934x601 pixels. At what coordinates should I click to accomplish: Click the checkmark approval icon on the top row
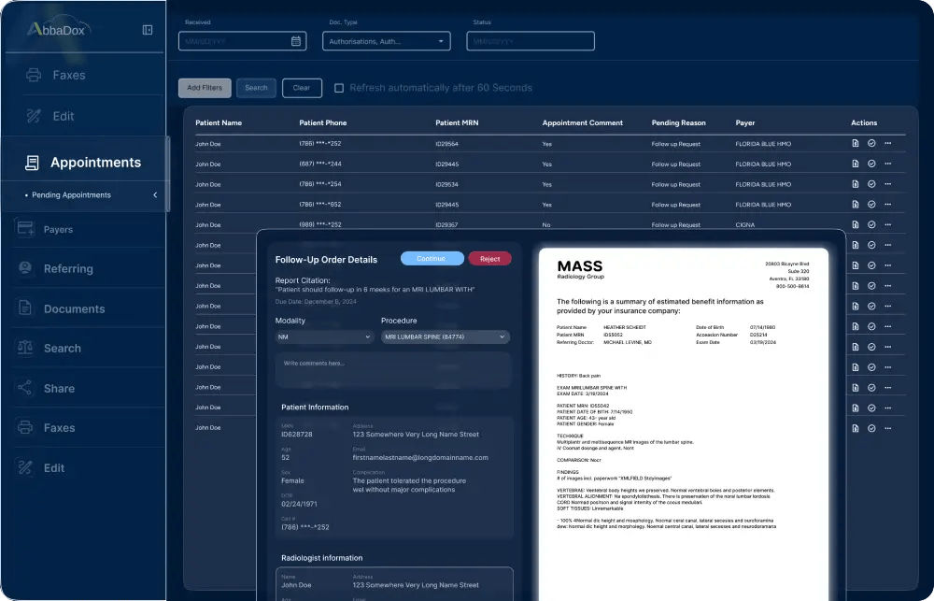pyautogui.click(x=870, y=144)
